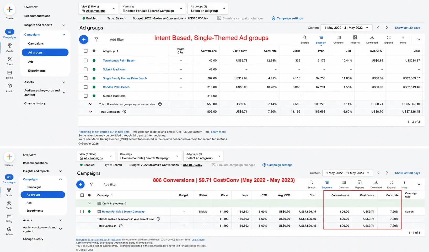Download the Campaigns table data

(376, 184)
